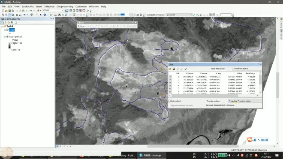Viewport: 283px width, 159px height.
Task: Go back to previous extent arrow
Action: (x=24, y=15)
